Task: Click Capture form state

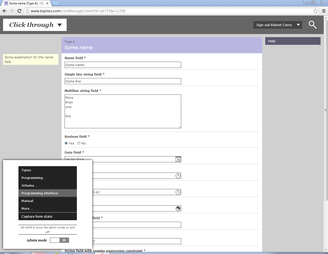Action: [x=37, y=217]
